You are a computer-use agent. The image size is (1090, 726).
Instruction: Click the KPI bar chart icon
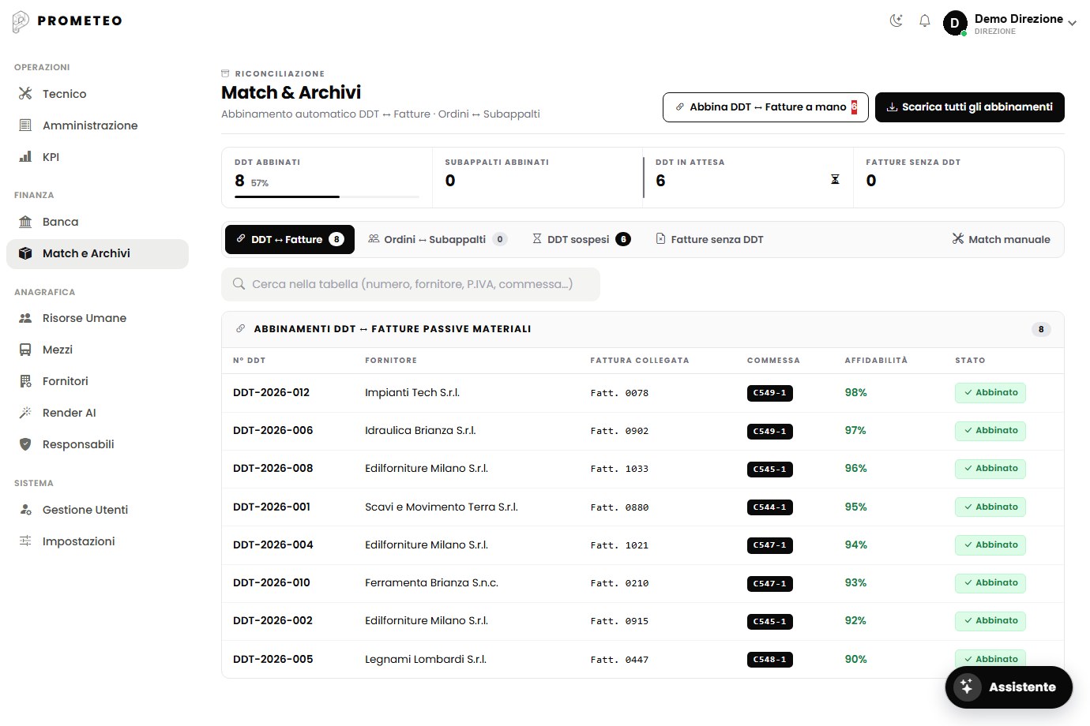point(25,157)
